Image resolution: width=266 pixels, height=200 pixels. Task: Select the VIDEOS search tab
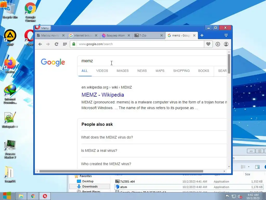coord(102,71)
